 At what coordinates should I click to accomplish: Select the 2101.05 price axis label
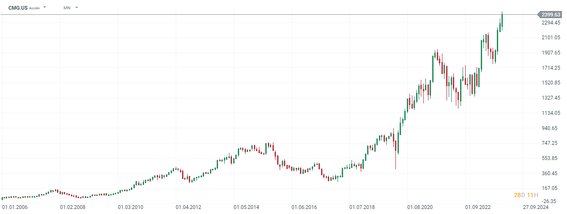pos(551,38)
